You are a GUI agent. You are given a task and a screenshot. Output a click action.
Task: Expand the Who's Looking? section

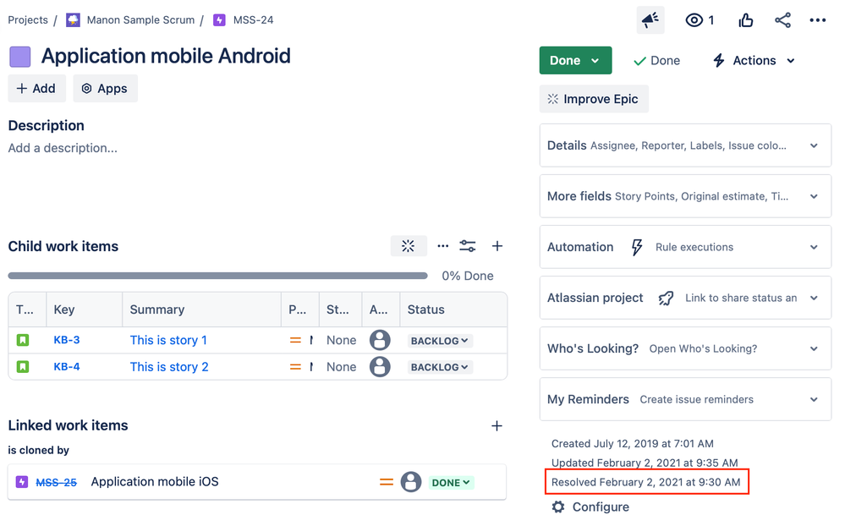[685, 348]
